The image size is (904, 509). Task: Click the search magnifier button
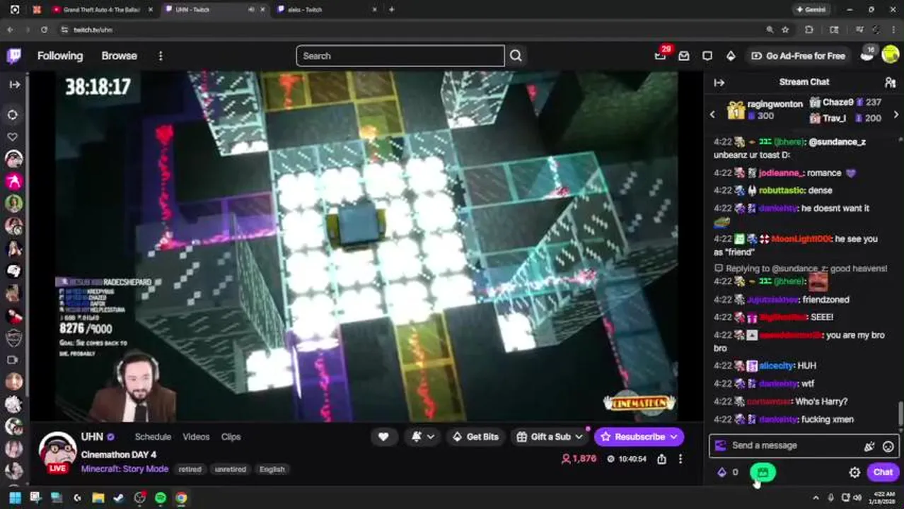point(516,56)
